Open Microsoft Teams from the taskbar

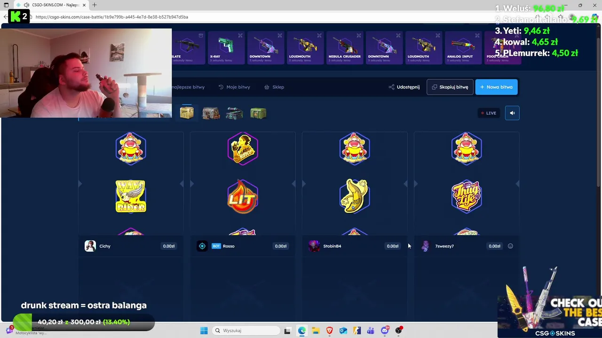(x=371, y=330)
